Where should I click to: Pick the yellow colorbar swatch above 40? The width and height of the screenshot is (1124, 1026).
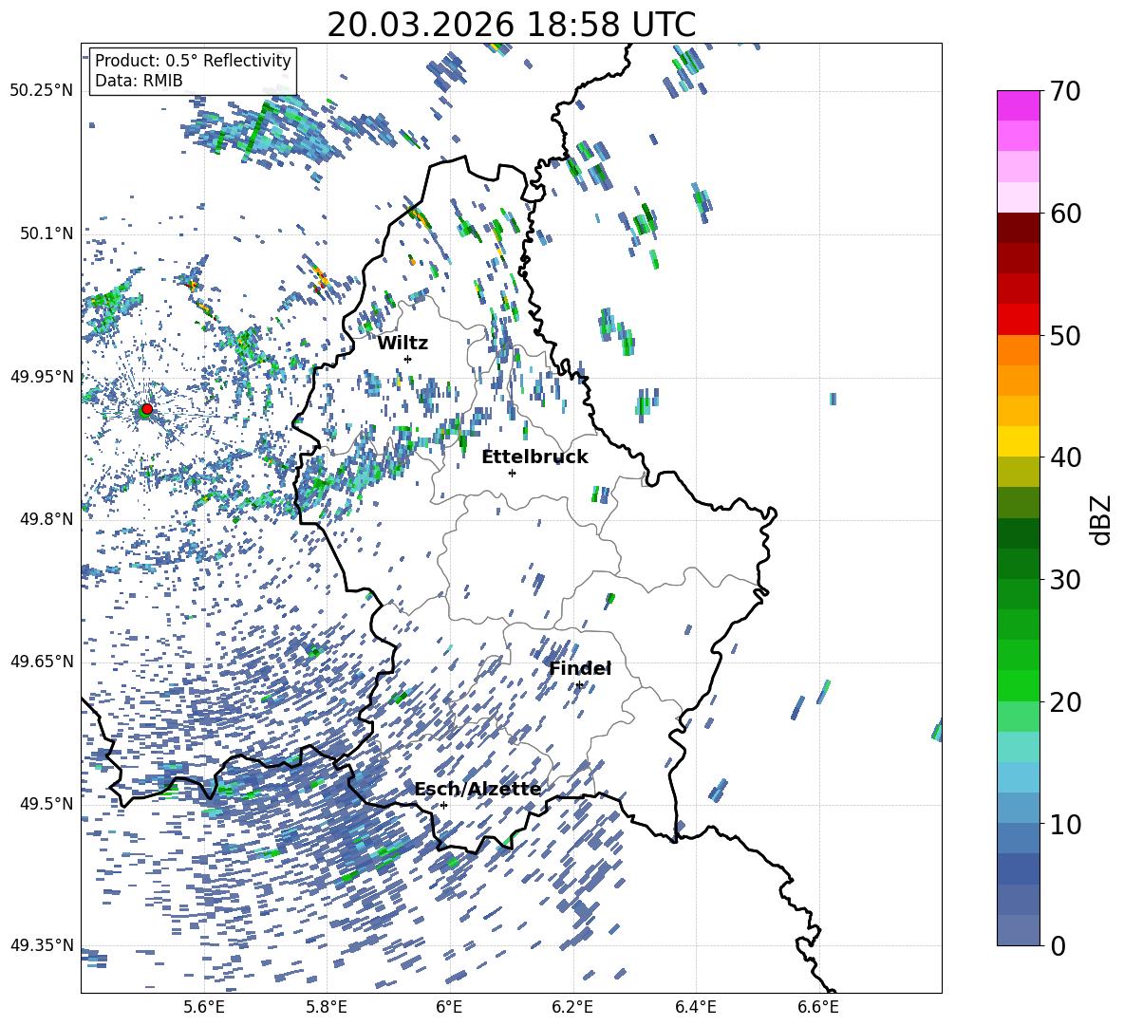1019,441
